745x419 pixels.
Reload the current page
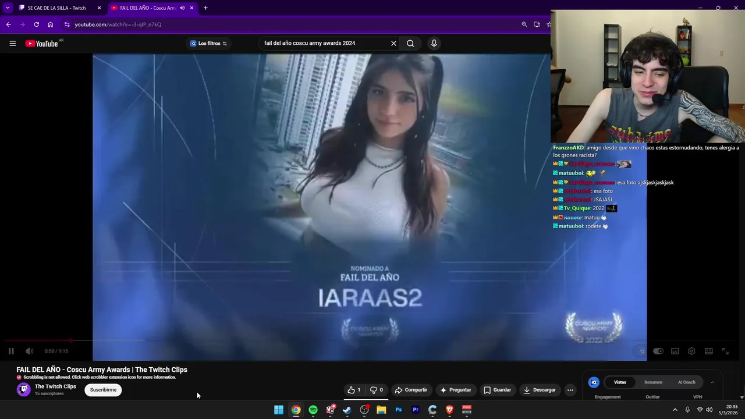click(36, 24)
